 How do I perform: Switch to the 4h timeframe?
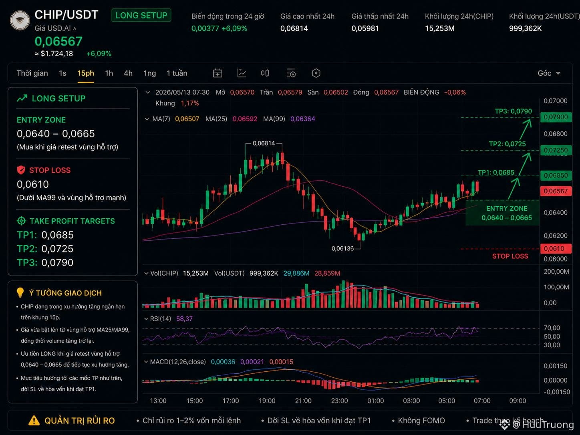[128, 73]
